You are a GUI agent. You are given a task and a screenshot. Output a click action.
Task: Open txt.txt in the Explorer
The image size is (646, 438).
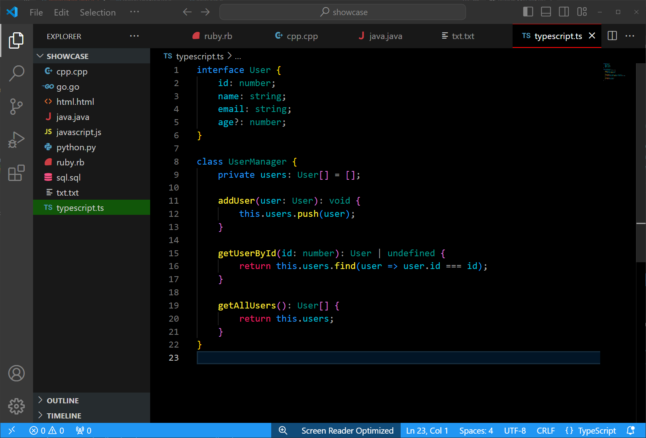(x=92, y=192)
